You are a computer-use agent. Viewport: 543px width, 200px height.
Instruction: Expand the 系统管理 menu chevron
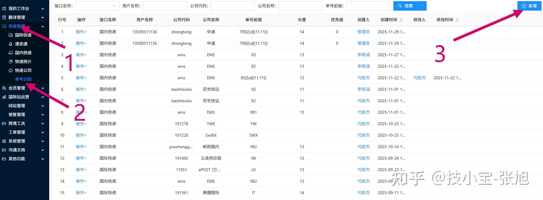pos(43,141)
